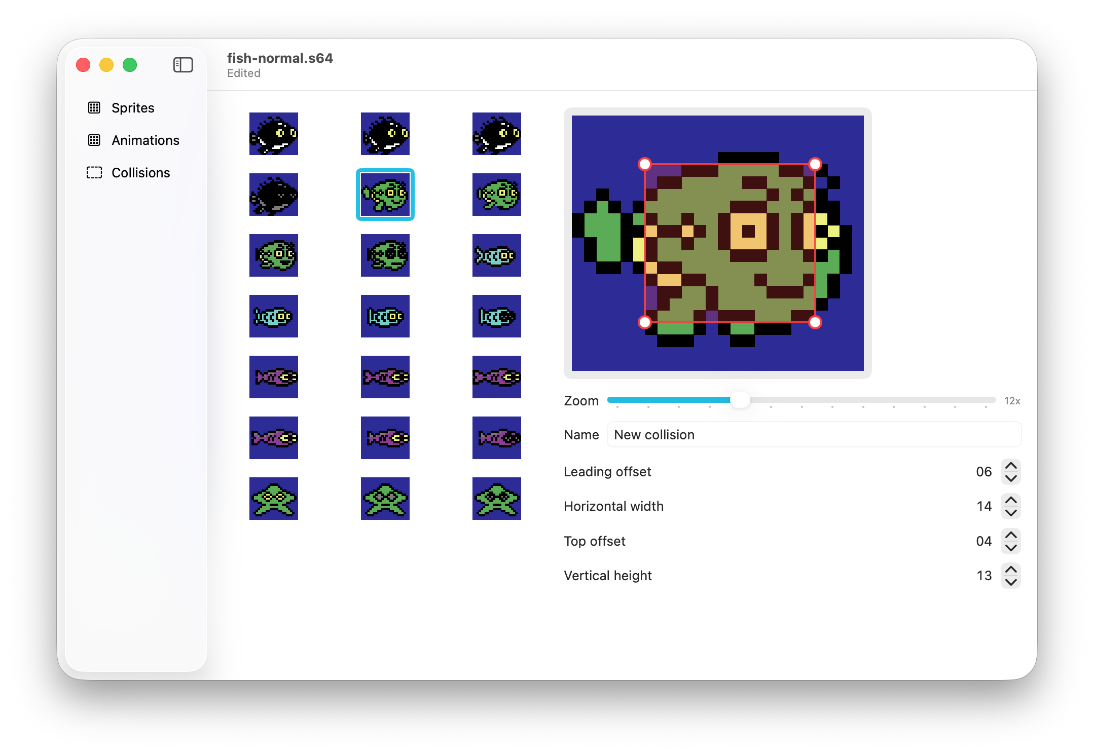Screen dimensions: 1094x755
Task: Click the Sprites grid icon
Action: [94, 108]
